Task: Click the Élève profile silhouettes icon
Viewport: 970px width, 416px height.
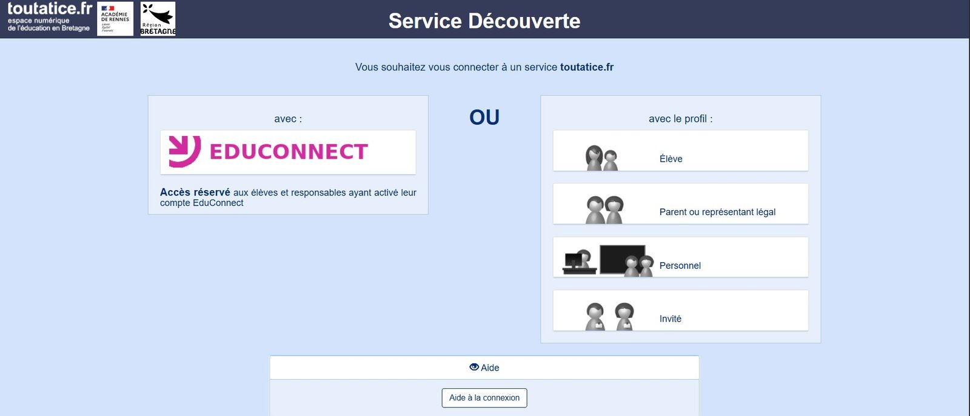Action: coord(602,157)
